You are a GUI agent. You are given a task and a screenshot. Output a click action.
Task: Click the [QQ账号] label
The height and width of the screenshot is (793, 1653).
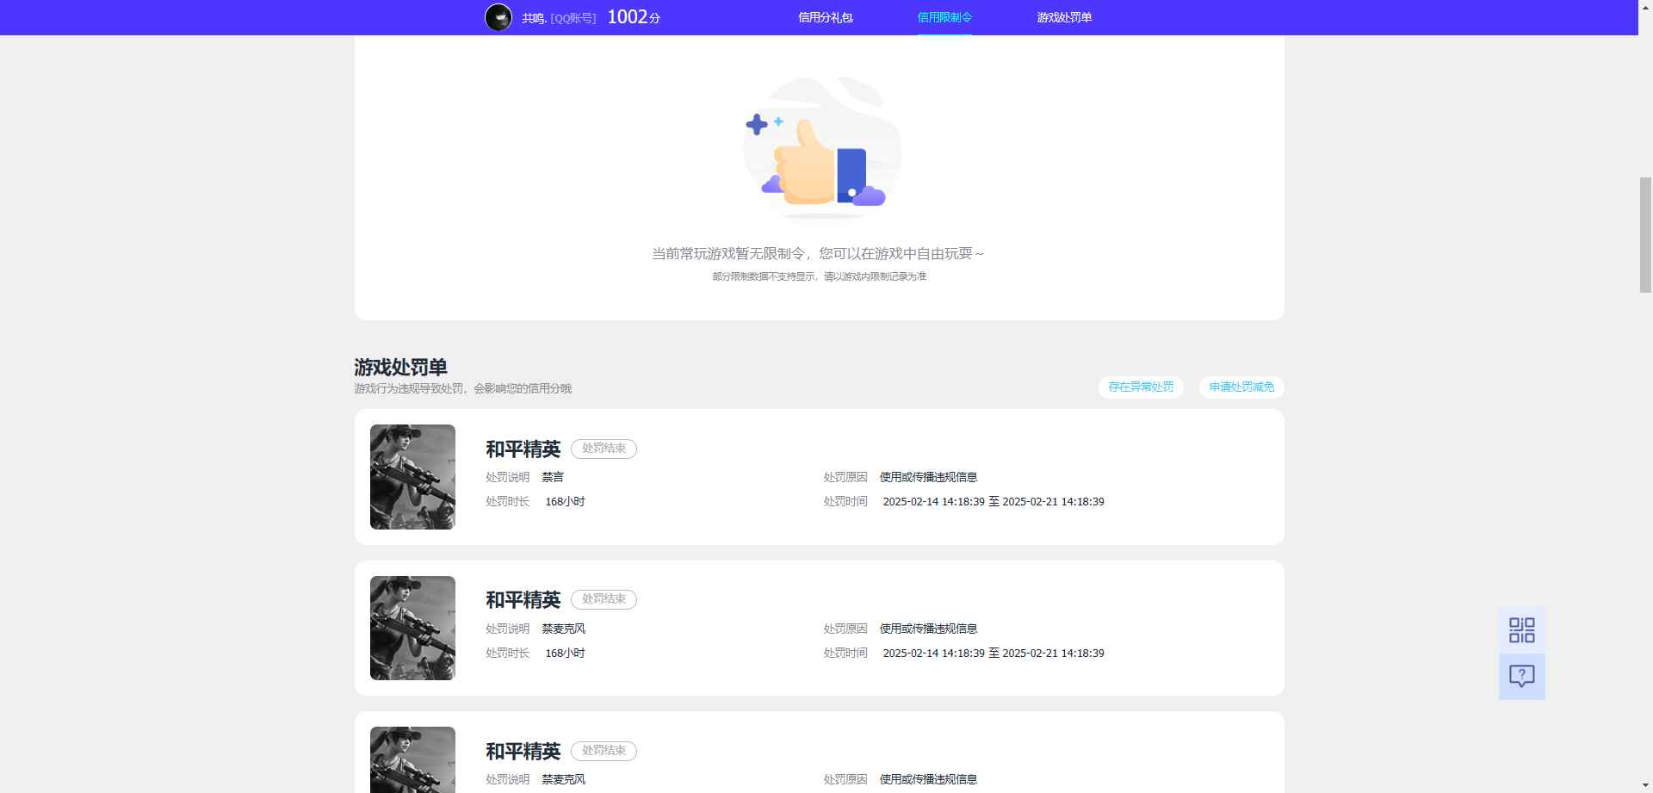coord(573,18)
